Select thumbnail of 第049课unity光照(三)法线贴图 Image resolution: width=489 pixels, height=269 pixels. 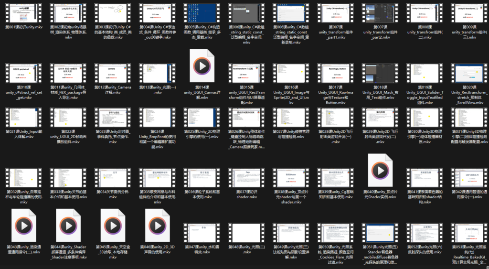coord(291,233)
